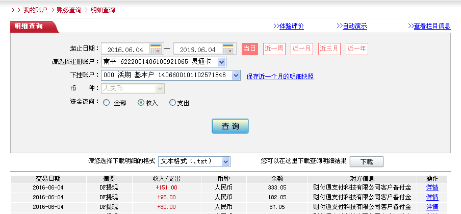This screenshot has width=461, height=214.
Task: Open the start date calendar picker icon
Action: (x=156, y=49)
